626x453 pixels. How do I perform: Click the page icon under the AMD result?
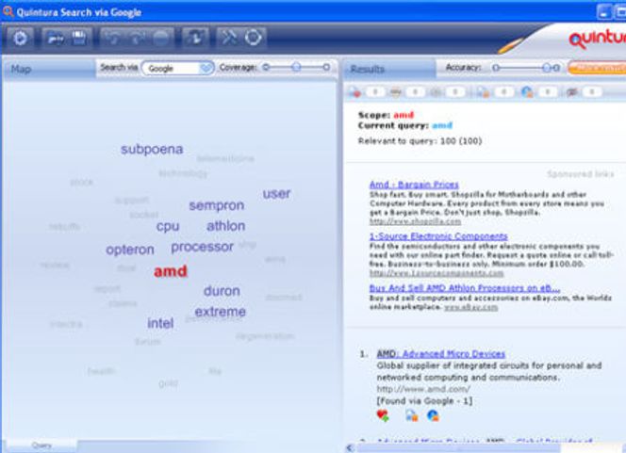412,415
